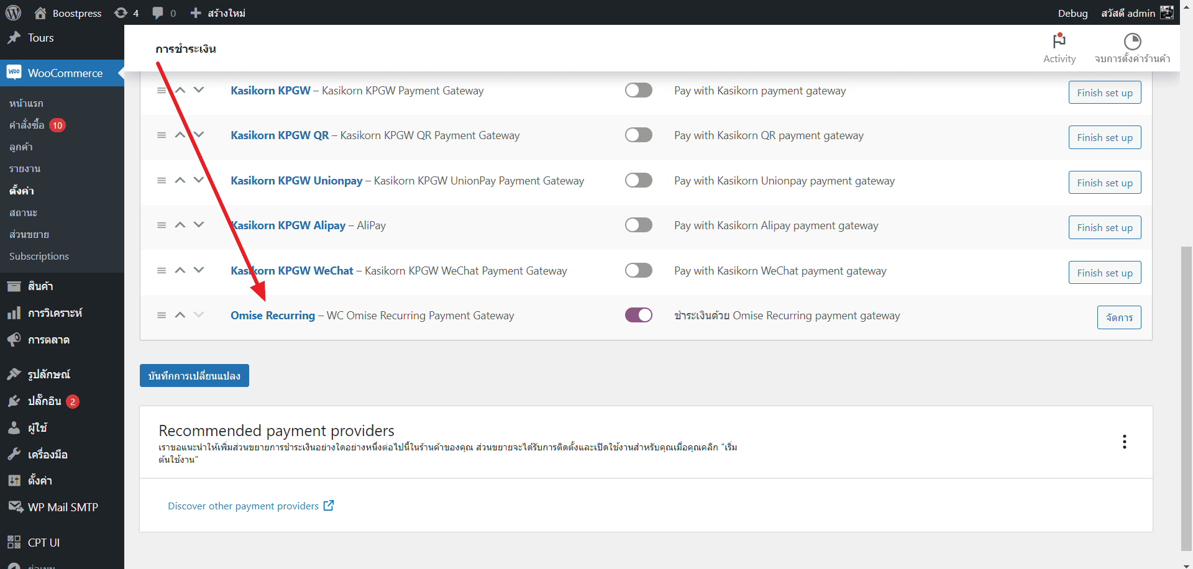Viewport: 1193px width, 569px height.
Task: Enable the Kasikorn KPGW WeChat toggle
Action: 638,271
